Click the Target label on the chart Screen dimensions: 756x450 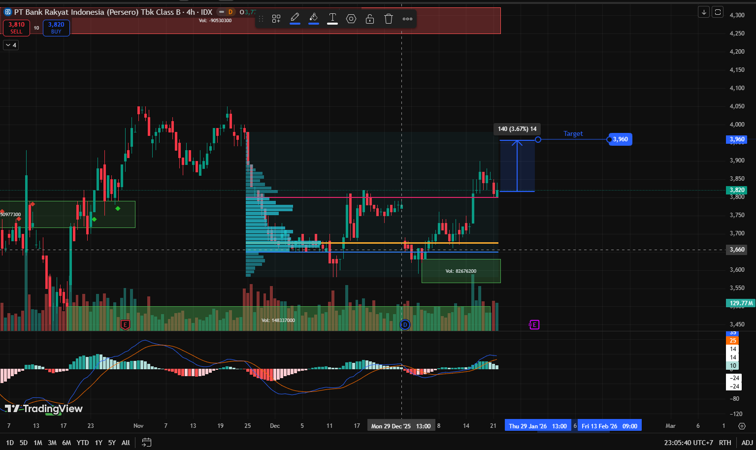(573, 133)
